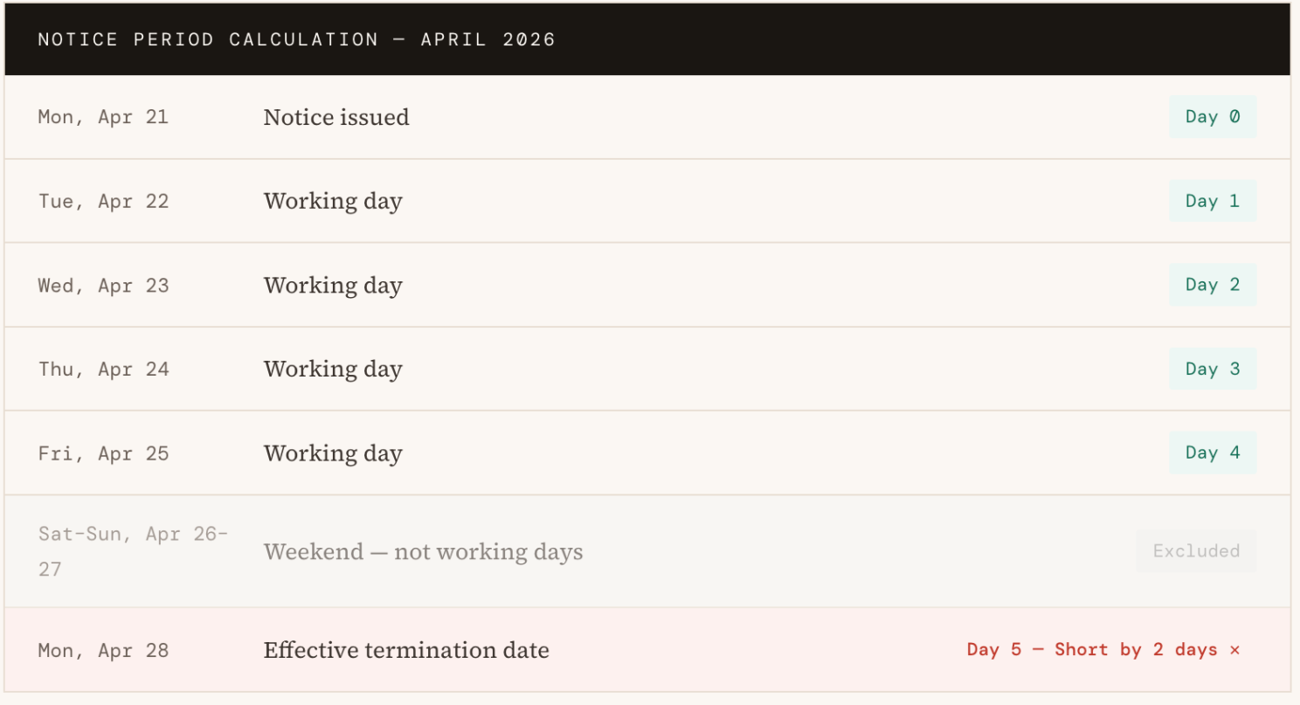1300x705 pixels.
Task: Click 'Working day' label on Friday row
Action: (333, 453)
